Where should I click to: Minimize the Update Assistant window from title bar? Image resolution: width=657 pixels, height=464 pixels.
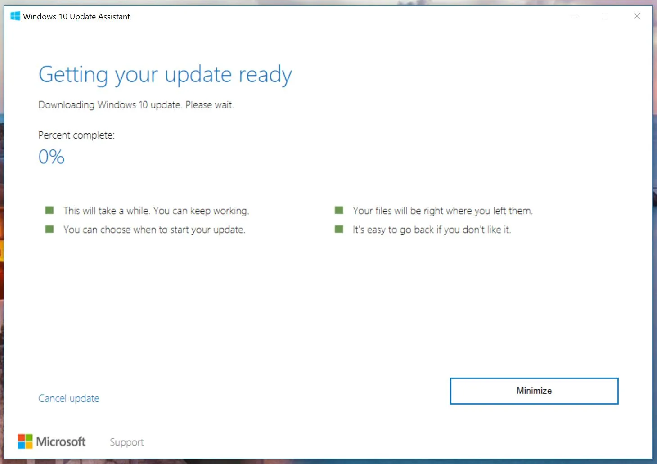tap(574, 16)
